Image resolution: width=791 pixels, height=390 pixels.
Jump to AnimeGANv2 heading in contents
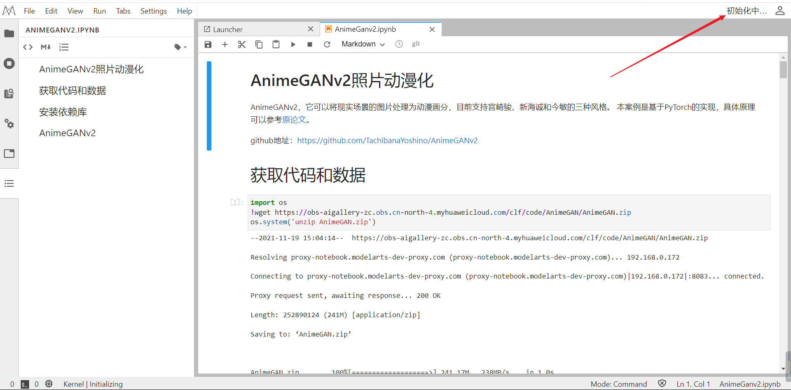pos(68,133)
